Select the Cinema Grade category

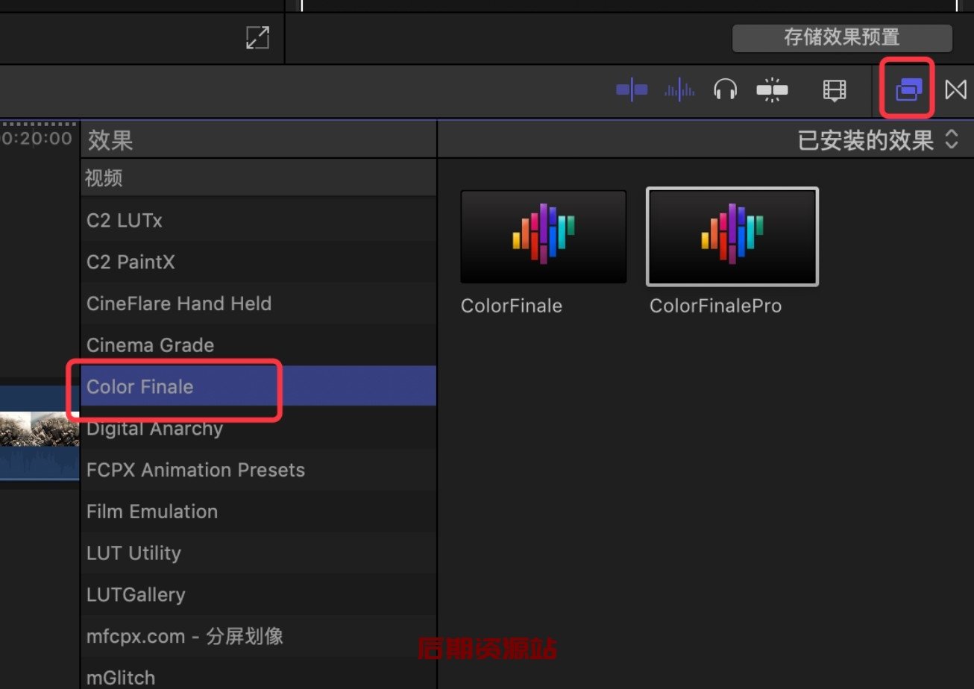click(258, 345)
